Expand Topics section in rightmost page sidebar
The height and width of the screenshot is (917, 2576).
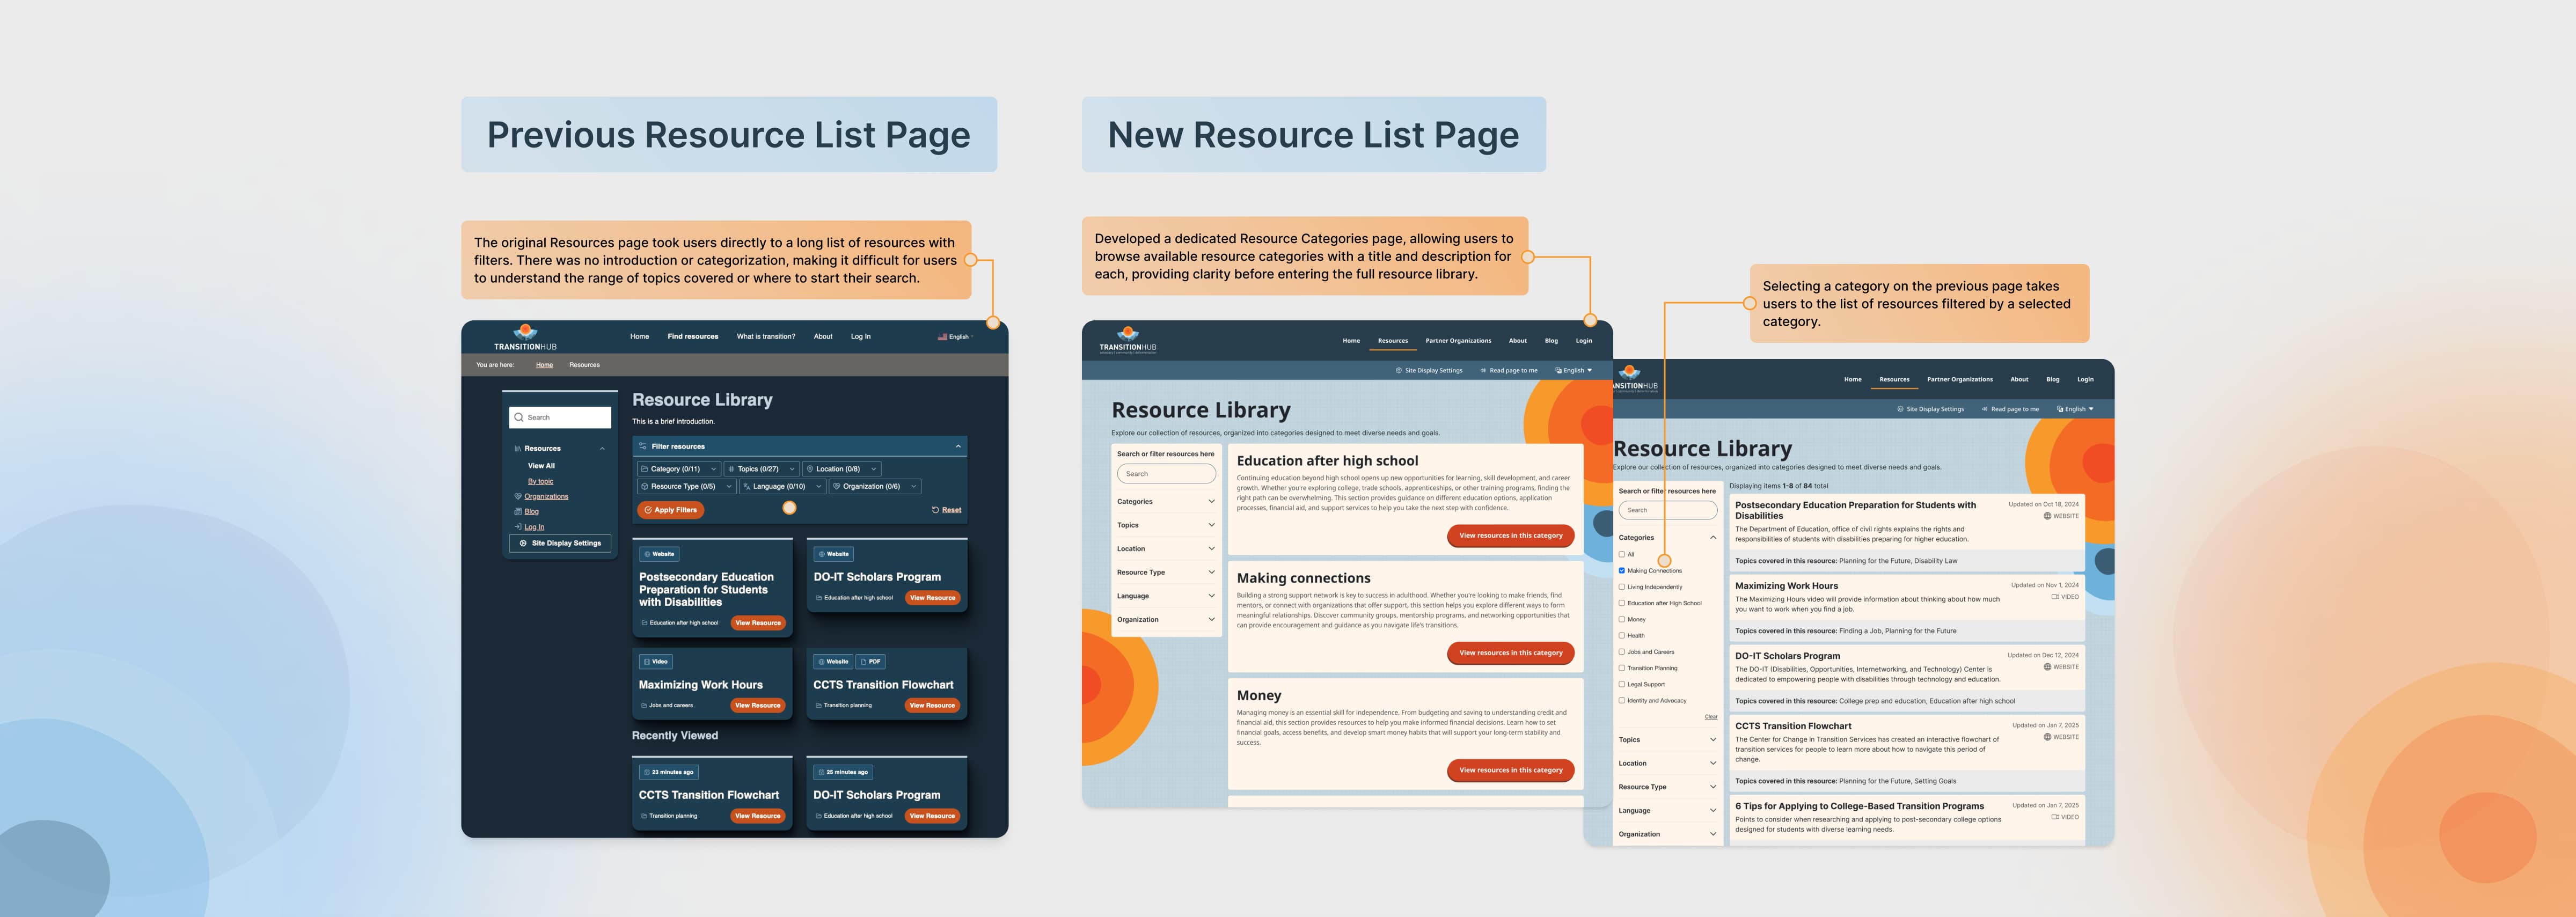(x=1668, y=740)
